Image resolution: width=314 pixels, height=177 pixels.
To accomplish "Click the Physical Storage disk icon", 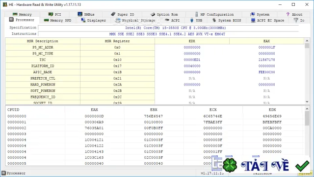I will 118,20.
